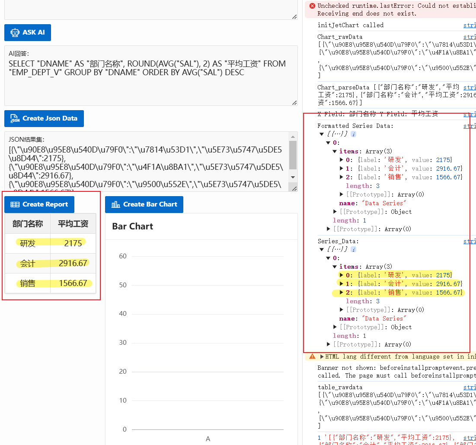The width and height of the screenshot is (476, 445).
Task: Expand the '研发' item under Formatted Series Data
Action: (x=342, y=160)
